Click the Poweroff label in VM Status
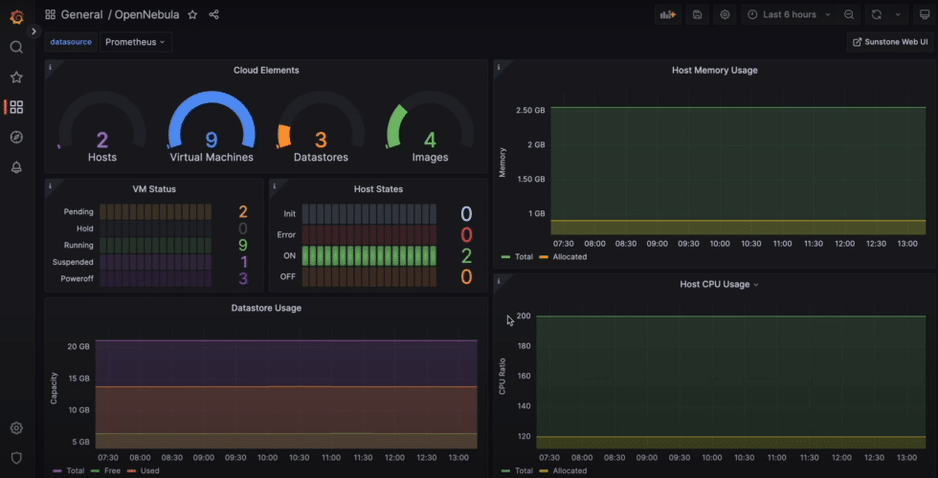The width and height of the screenshot is (938, 478). [x=78, y=278]
